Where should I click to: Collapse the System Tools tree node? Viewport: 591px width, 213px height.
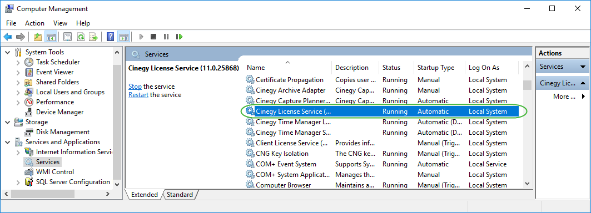(x=8, y=52)
